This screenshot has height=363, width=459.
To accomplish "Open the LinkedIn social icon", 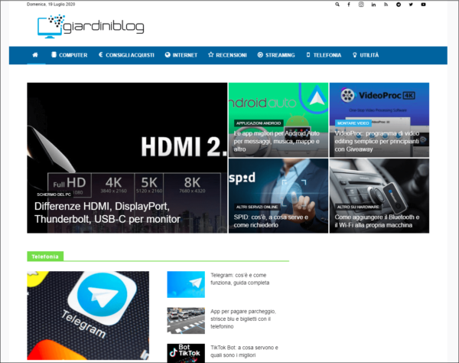I will click(x=373, y=5).
